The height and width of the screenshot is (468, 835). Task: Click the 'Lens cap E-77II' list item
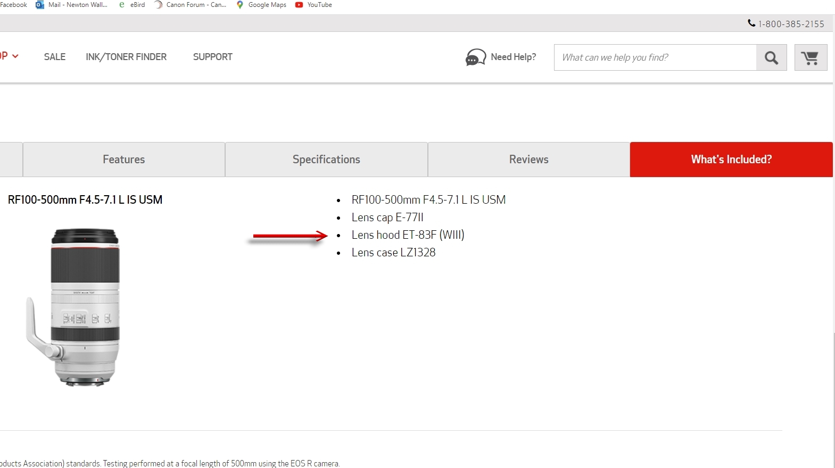(x=387, y=218)
